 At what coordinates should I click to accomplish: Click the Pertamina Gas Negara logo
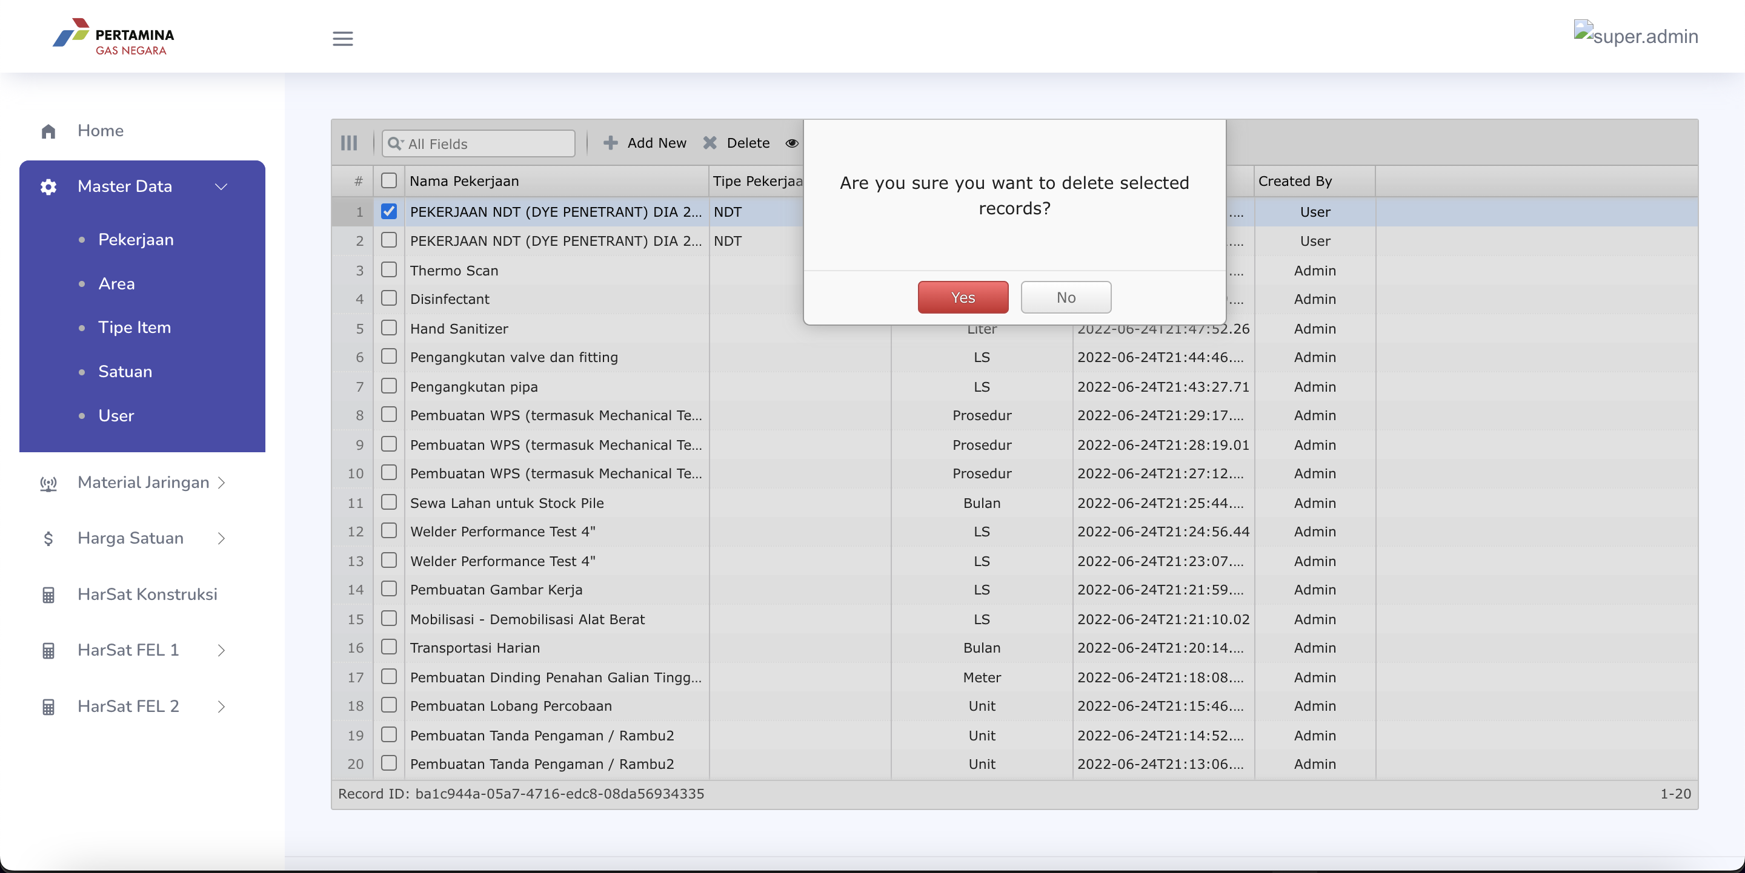click(113, 36)
